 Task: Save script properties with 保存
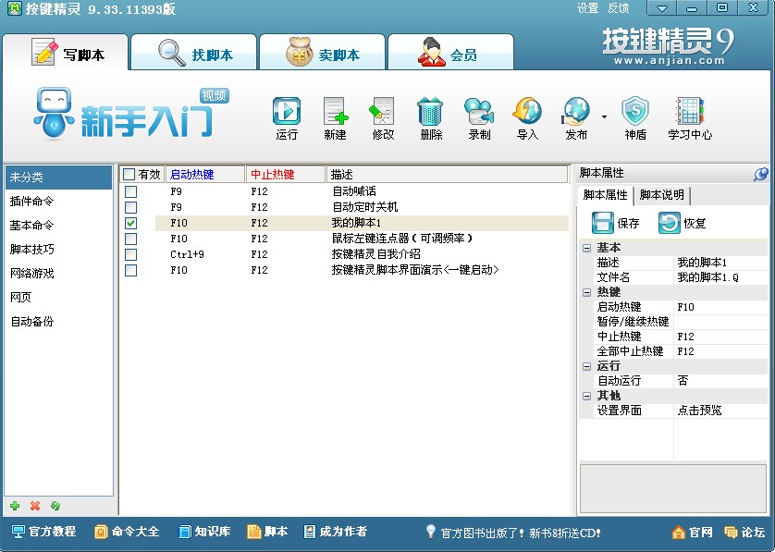point(616,223)
